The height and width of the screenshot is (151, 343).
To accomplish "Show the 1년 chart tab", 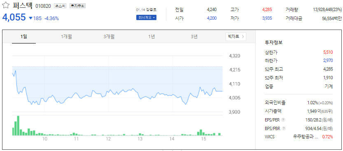I will (x=152, y=37).
